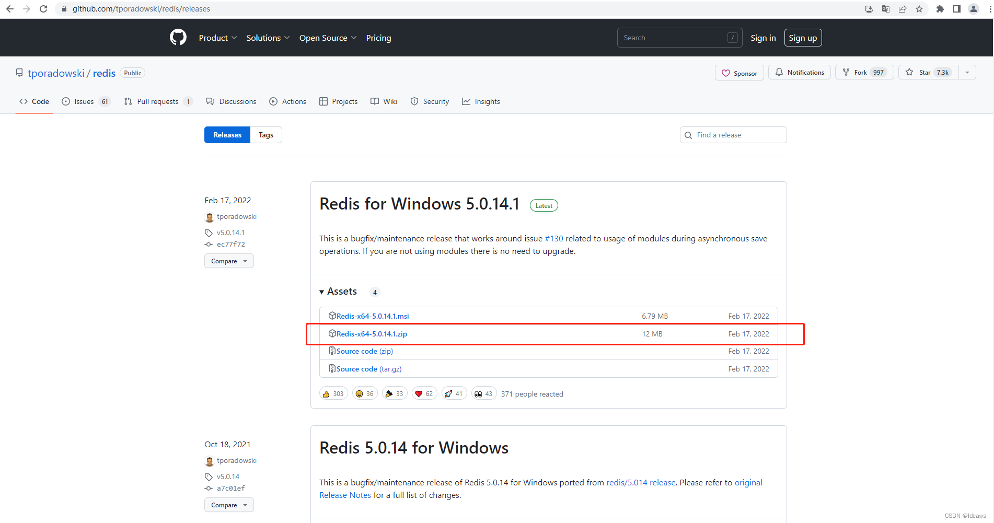This screenshot has height=523, width=994.
Task: Click the rocket reaction with 41
Action: (454, 394)
